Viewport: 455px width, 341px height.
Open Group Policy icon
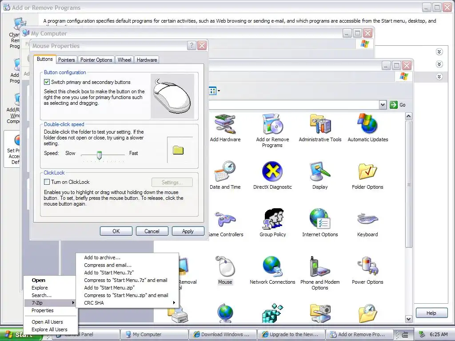[272, 223]
